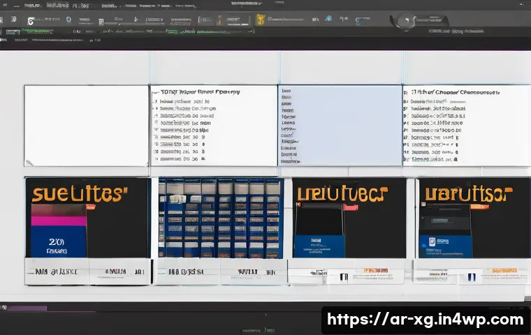Click the purple progress bar at bottom left
Screen dimensions: 531x335
coord(27,308)
